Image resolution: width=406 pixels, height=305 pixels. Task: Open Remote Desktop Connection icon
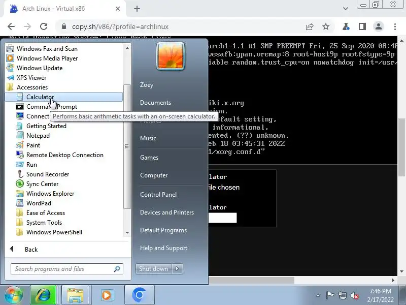pyautogui.click(x=20, y=155)
